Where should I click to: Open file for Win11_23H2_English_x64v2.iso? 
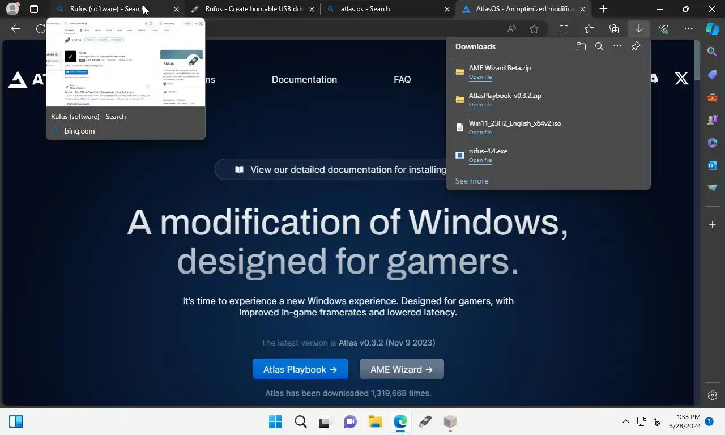click(480, 133)
